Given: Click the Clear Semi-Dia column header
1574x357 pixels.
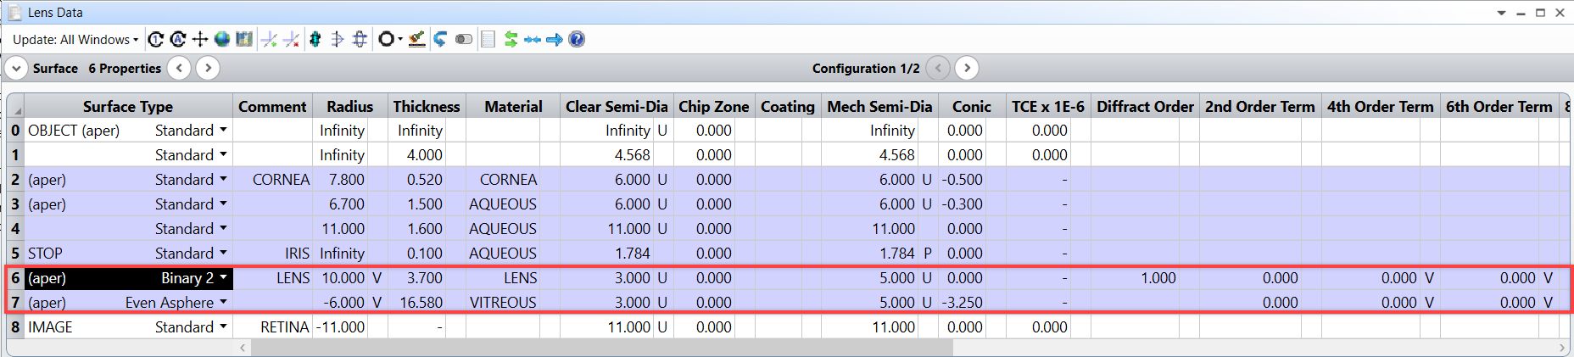Looking at the screenshot, I should click(x=617, y=106).
